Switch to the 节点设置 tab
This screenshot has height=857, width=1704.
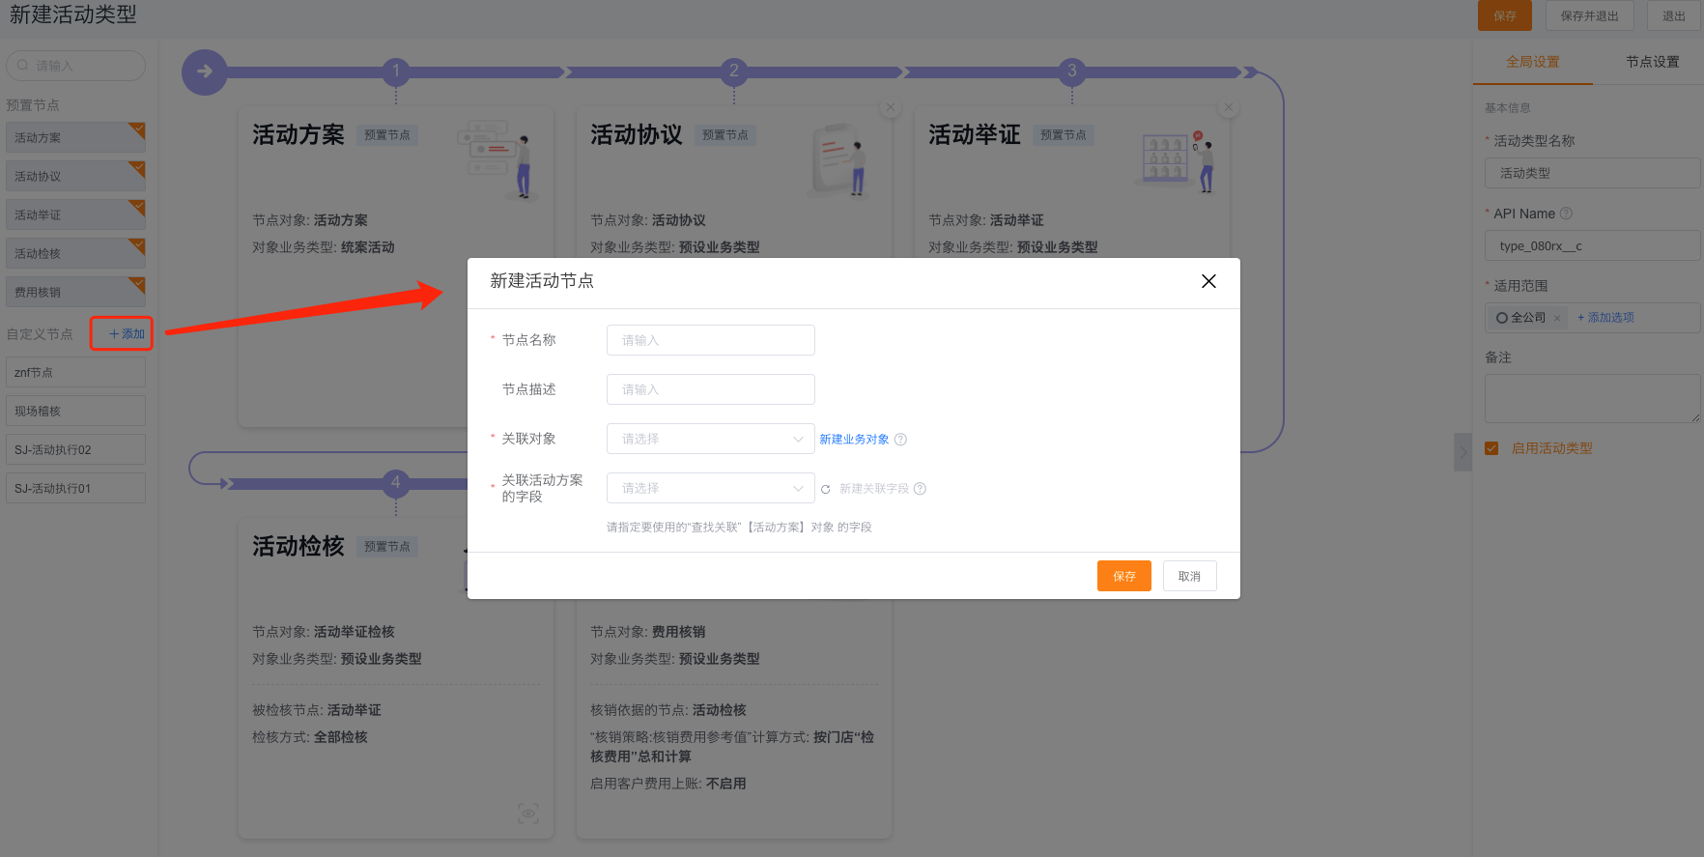[1652, 62]
